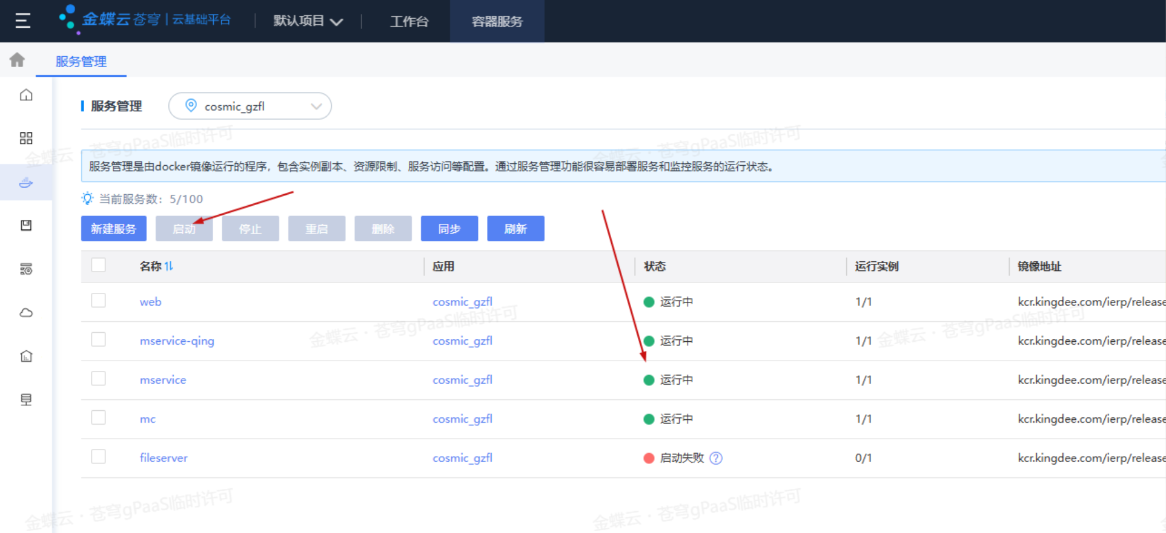Image resolution: width=1166 pixels, height=533 pixels.
Task: Sort by the 名称 column sort icon
Action: (x=168, y=266)
